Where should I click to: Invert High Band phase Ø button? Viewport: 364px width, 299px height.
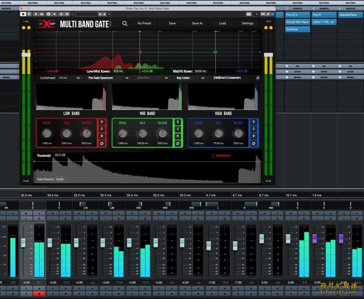click(253, 144)
